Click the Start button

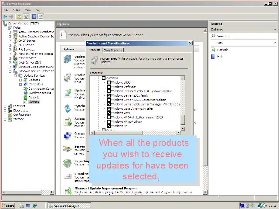pyautogui.click(x=8, y=206)
